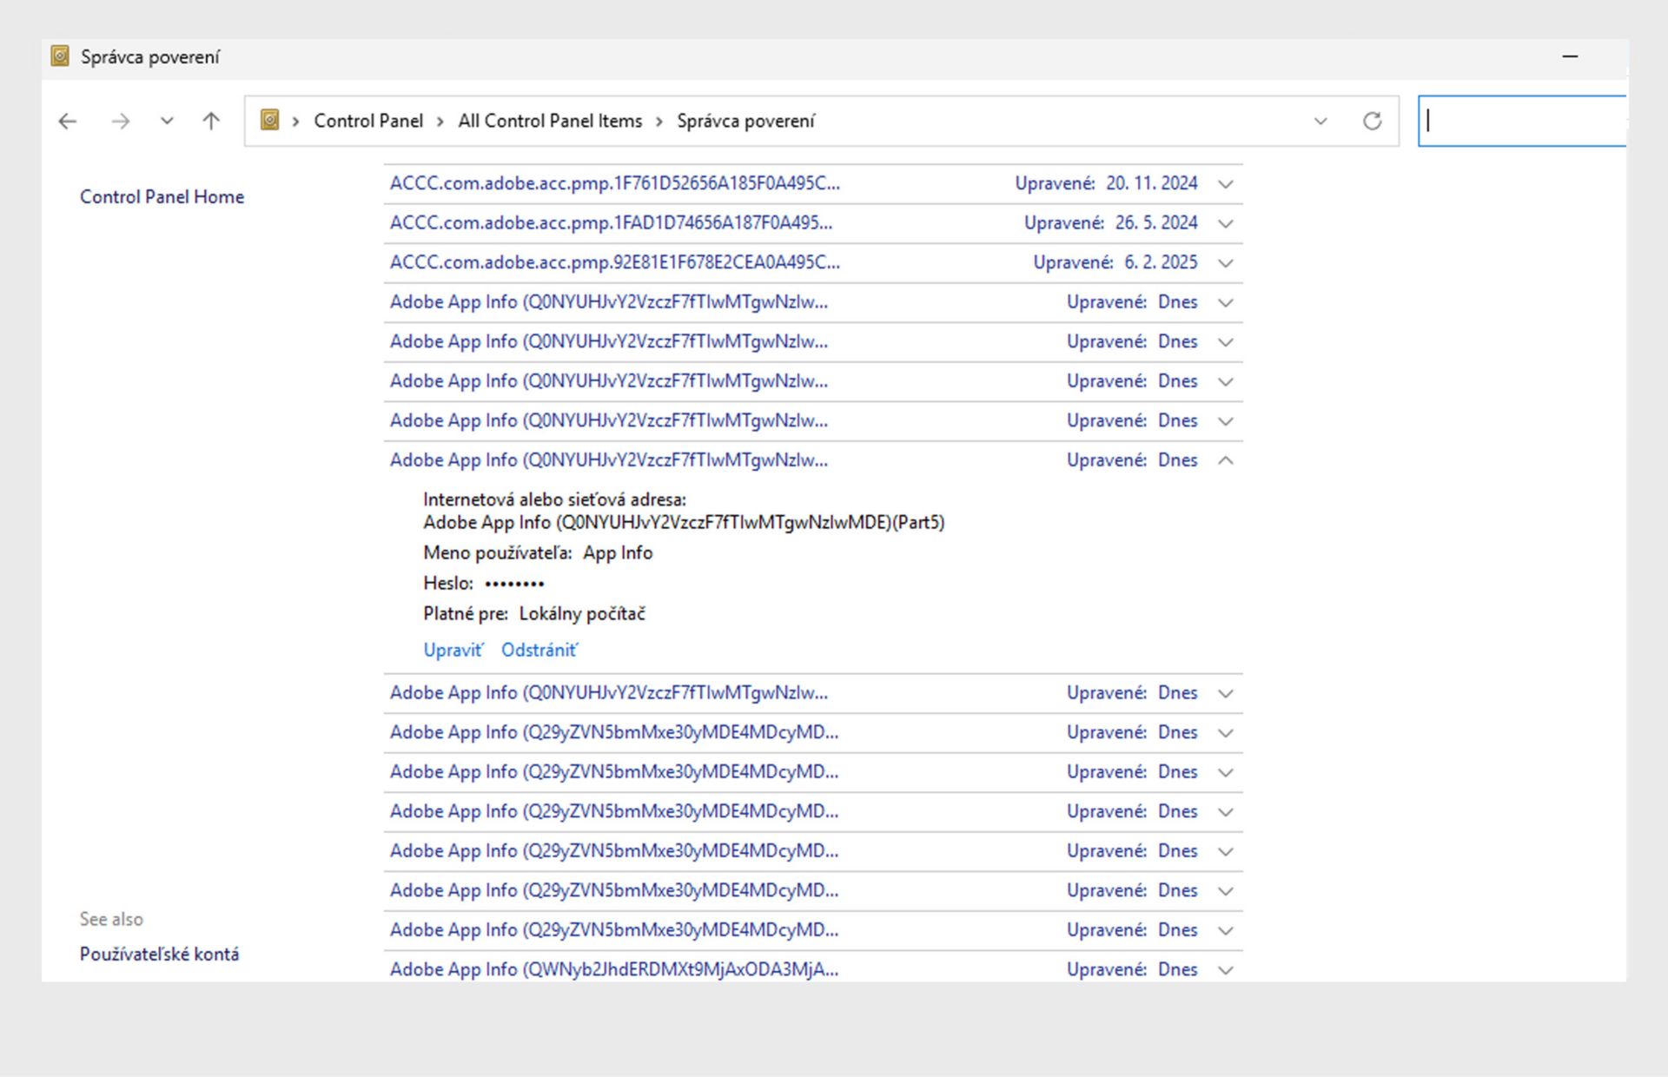The image size is (1668, 1077).
Task: Select All Control Panel Items breadcrumb
Action: (550, 122)
